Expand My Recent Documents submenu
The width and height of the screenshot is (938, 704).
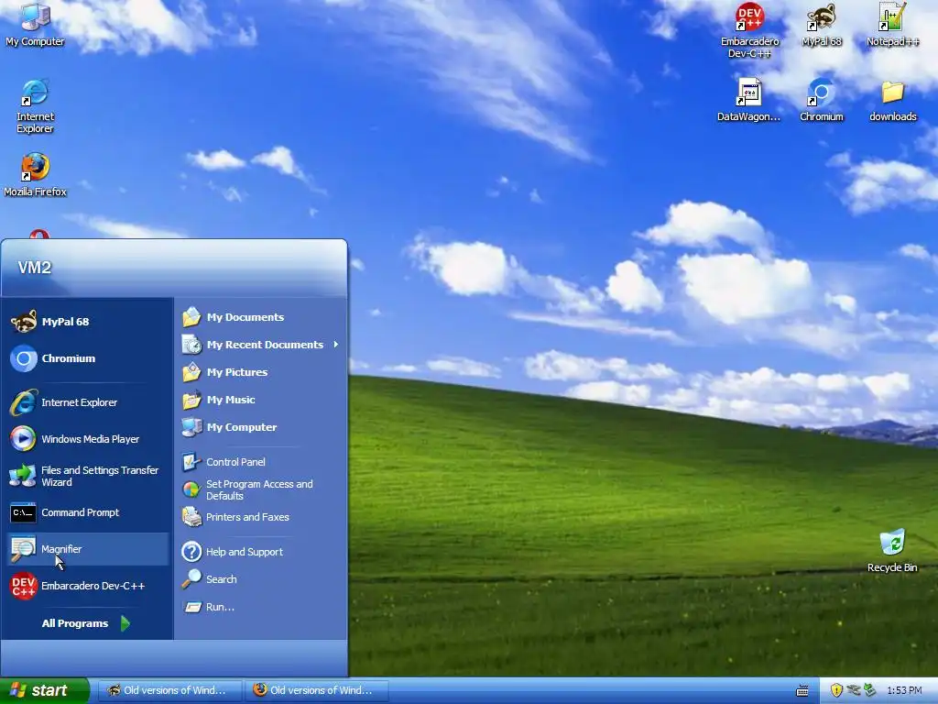(x=261, y=345)
